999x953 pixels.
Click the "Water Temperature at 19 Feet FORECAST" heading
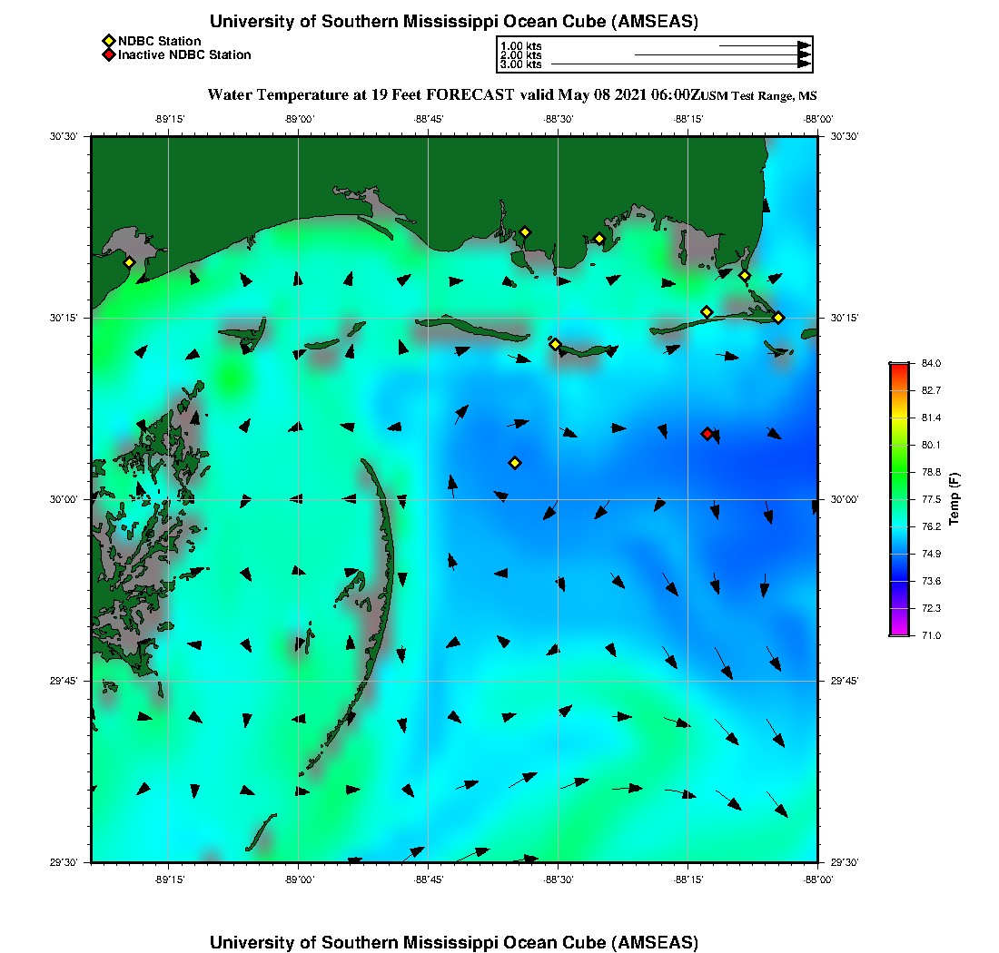(361, 94)
